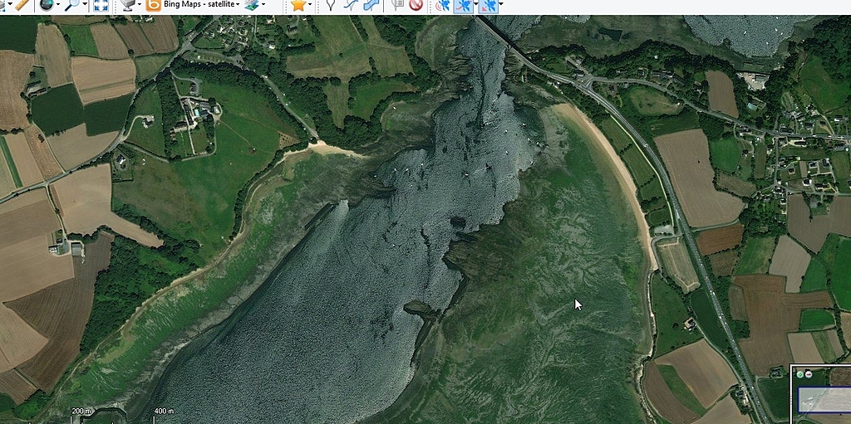The width and height of the screenshot is (851, 424).
Task: Click the 400 m scale label
Action: pos(164,411)
